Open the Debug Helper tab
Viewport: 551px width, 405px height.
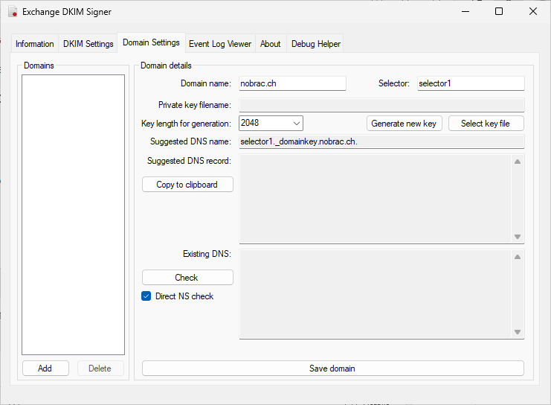click(315, 44)
